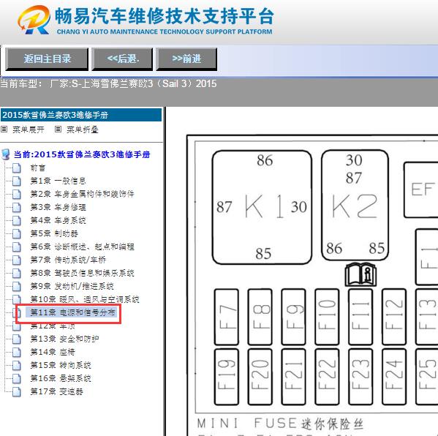Go back with the <<后退 button

122,59
